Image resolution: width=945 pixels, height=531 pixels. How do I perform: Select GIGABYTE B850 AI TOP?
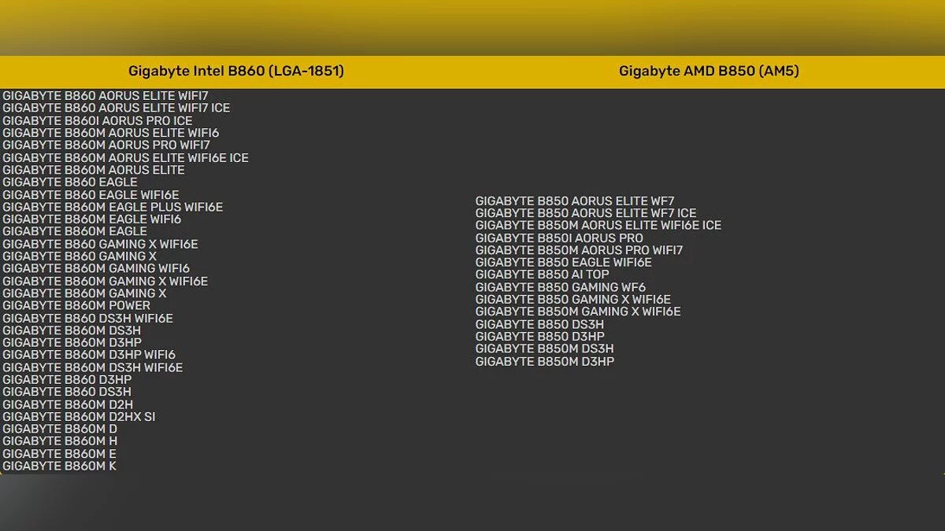(543, 275)
